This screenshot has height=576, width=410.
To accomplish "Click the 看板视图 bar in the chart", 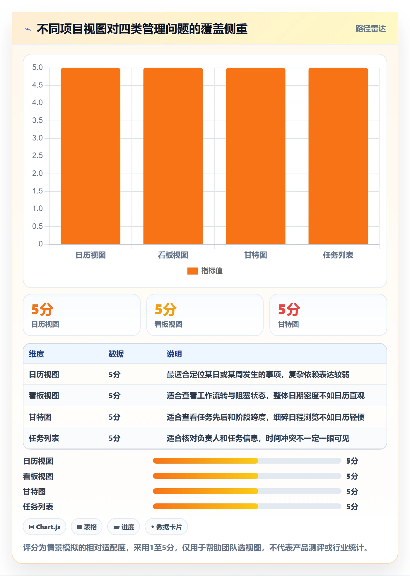I will (x=173, y=156).
